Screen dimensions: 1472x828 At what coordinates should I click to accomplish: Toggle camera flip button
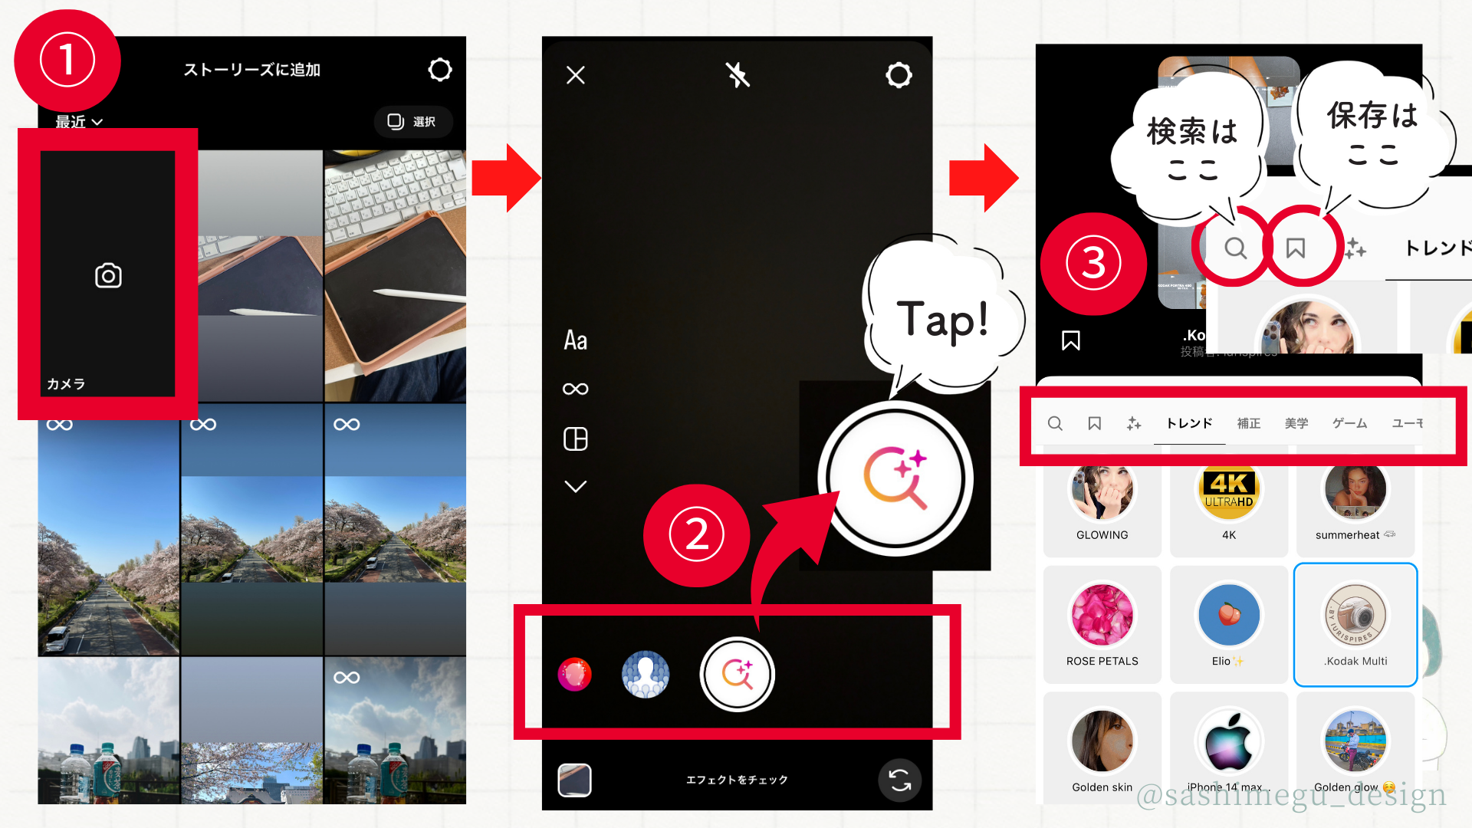pyautogui.click(x=901, y=778)
